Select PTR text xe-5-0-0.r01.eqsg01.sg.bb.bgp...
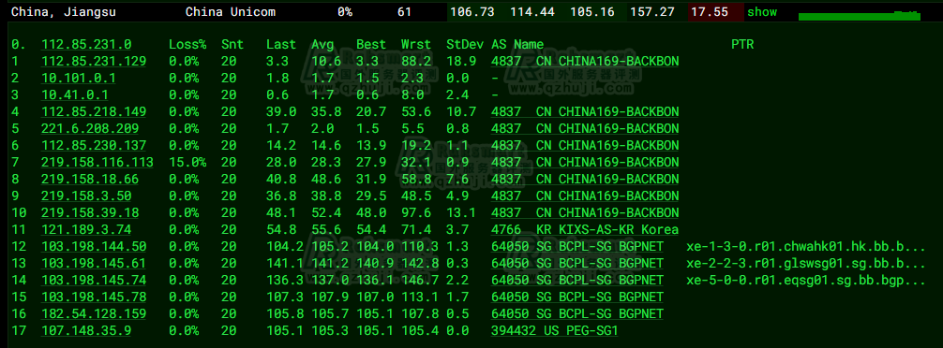This screenshot has width=943, height=348. [x=806, y=280]
